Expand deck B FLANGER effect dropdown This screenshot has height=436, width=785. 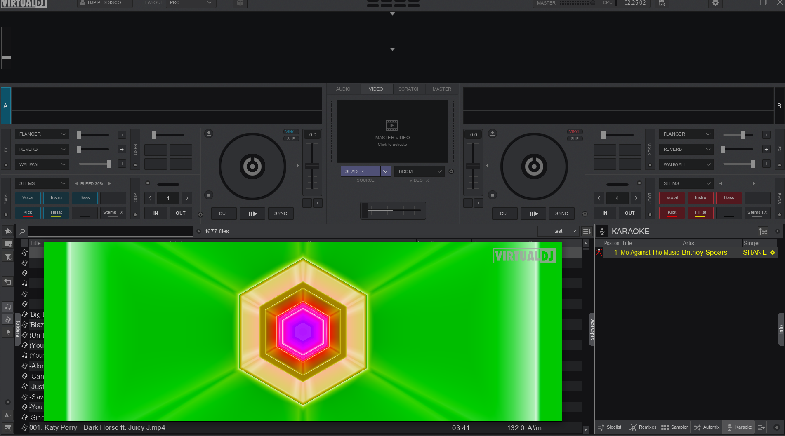[708, 134]
